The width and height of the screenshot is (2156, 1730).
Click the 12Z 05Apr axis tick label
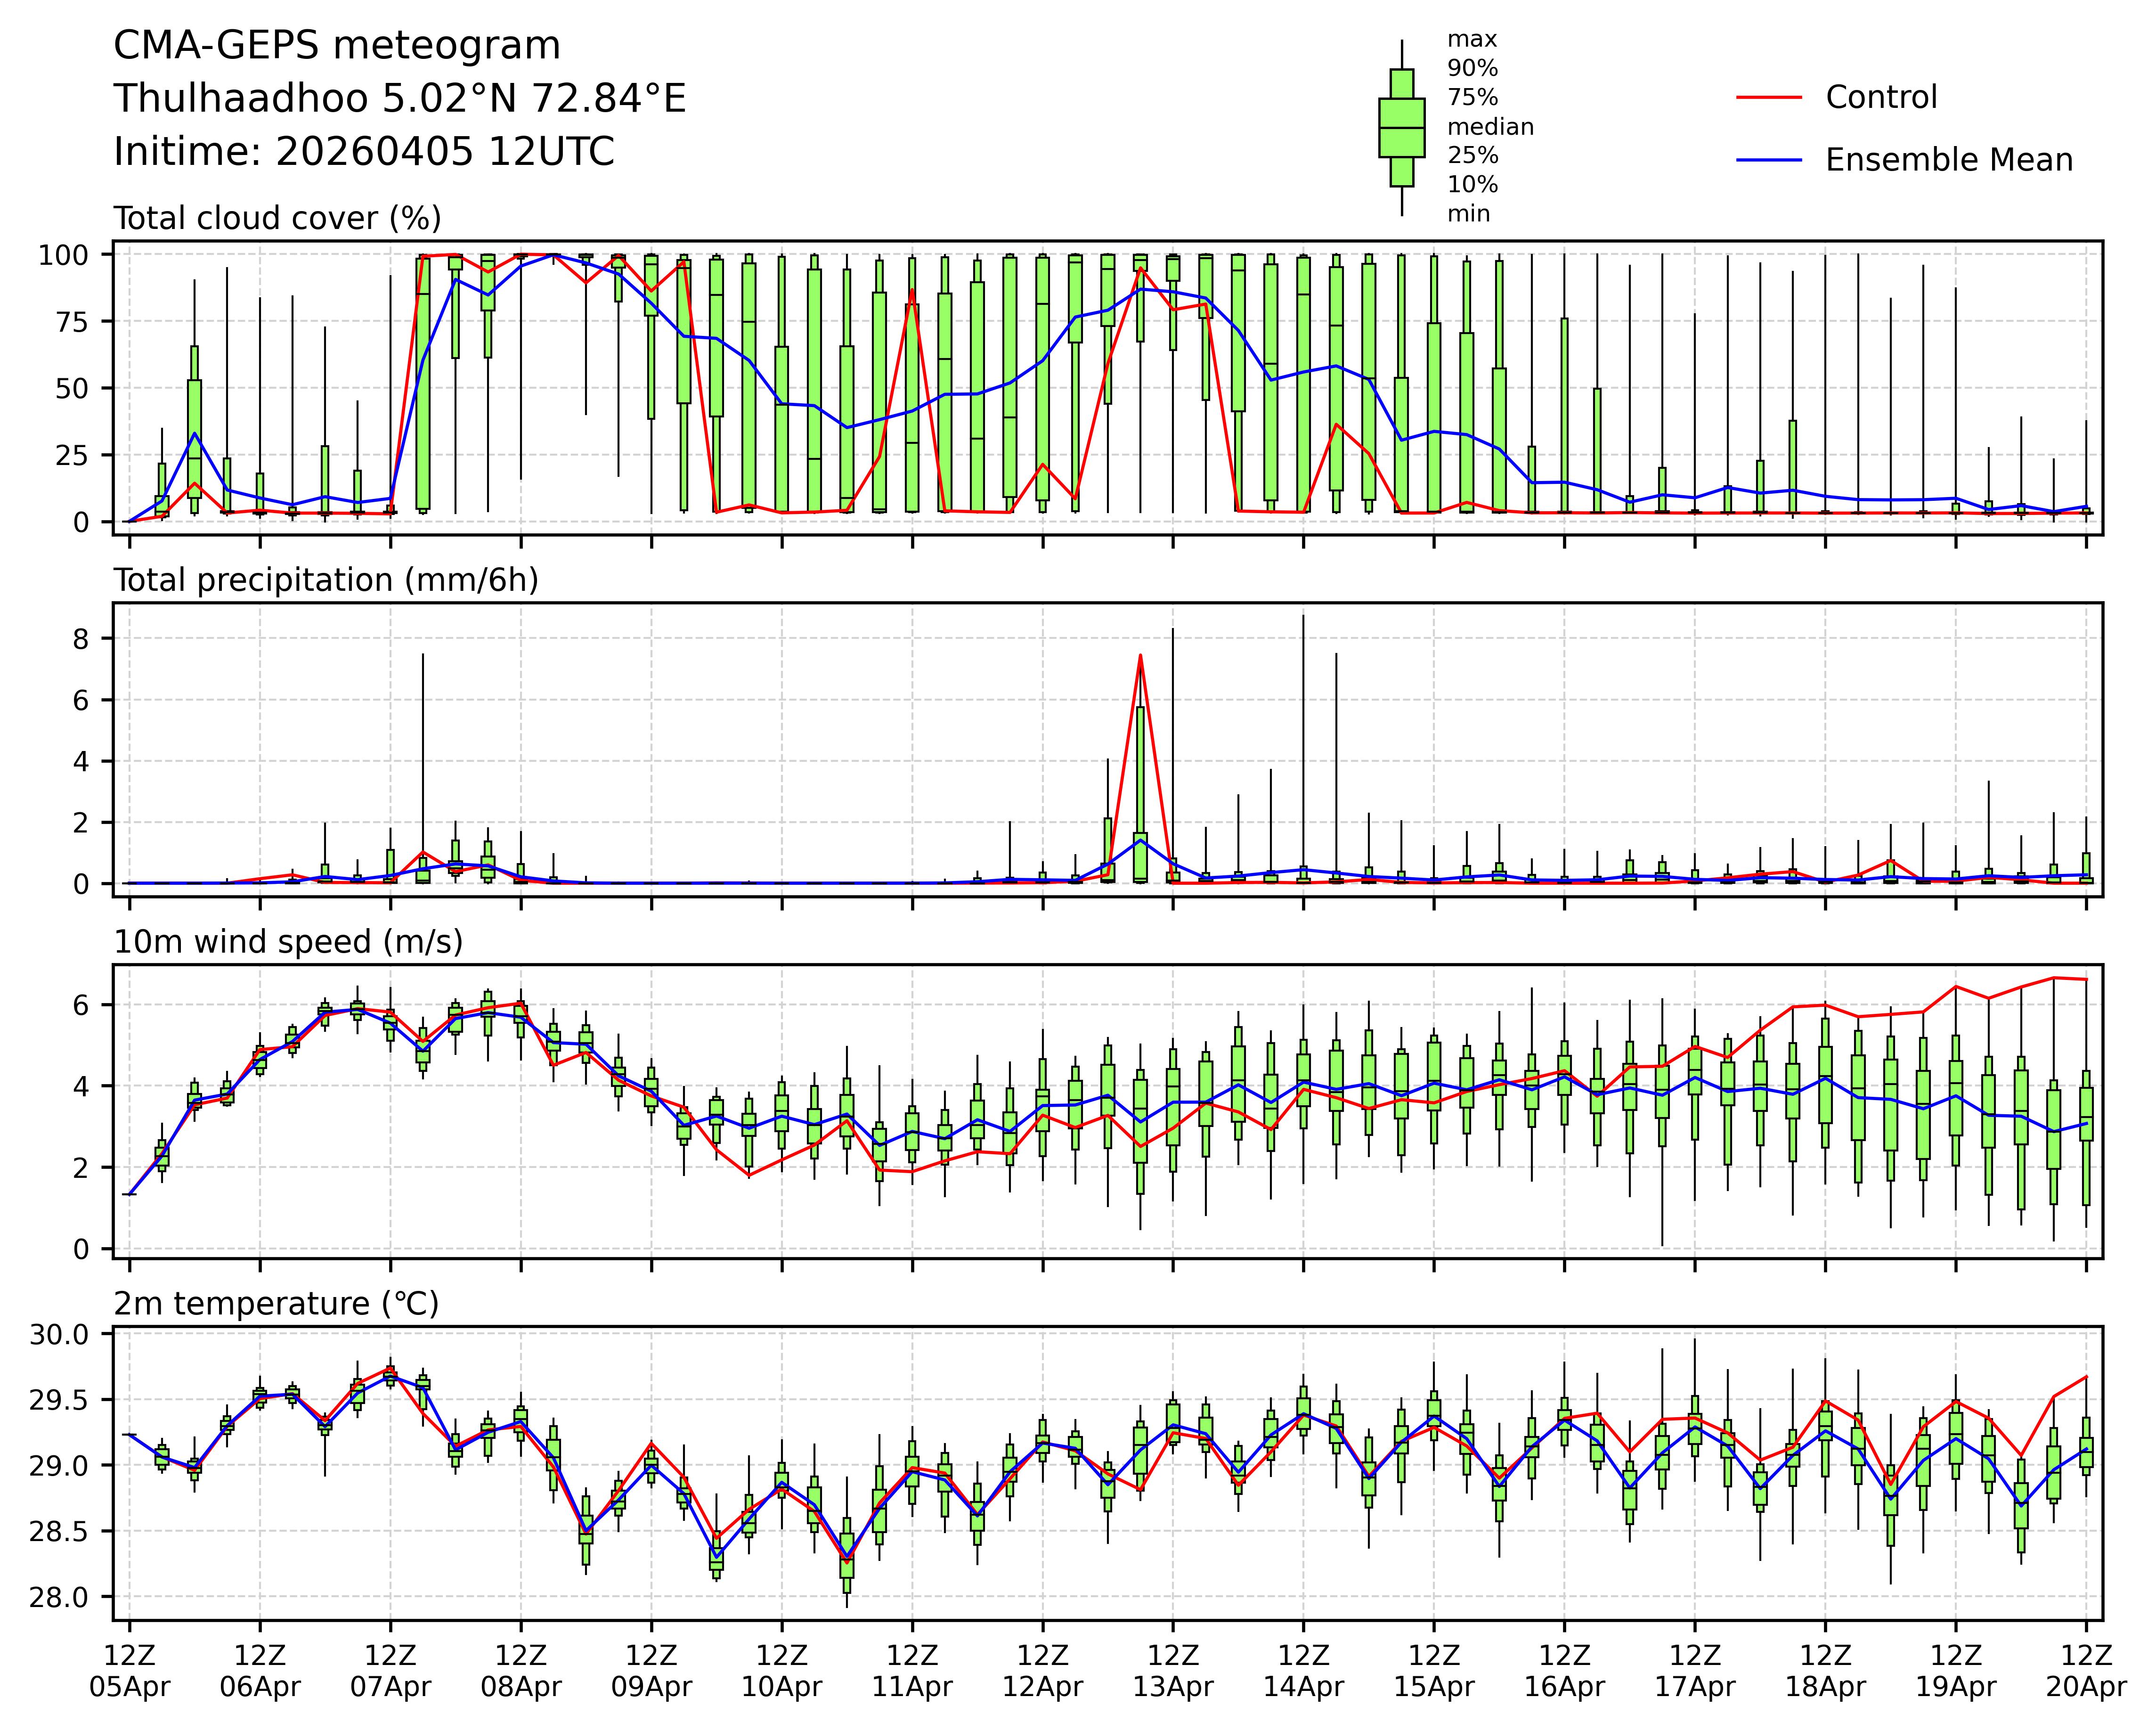click(x=130, y=1671)
